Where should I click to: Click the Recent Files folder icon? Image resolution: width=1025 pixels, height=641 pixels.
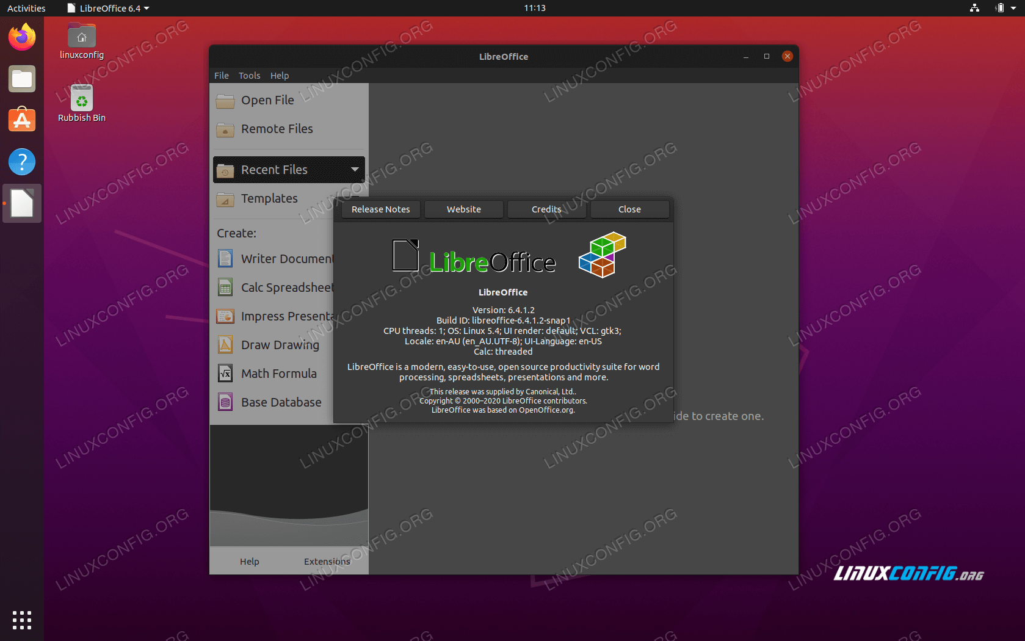coord(225,170)
